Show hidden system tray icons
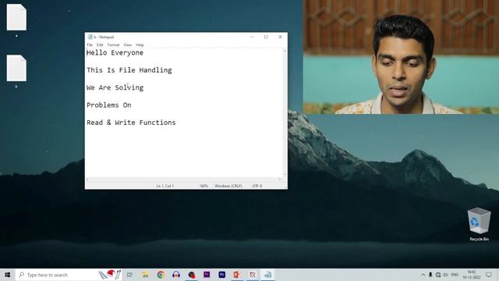Viewport: 499px width, 281px height. pyautogui.click(x=423, y=275)
